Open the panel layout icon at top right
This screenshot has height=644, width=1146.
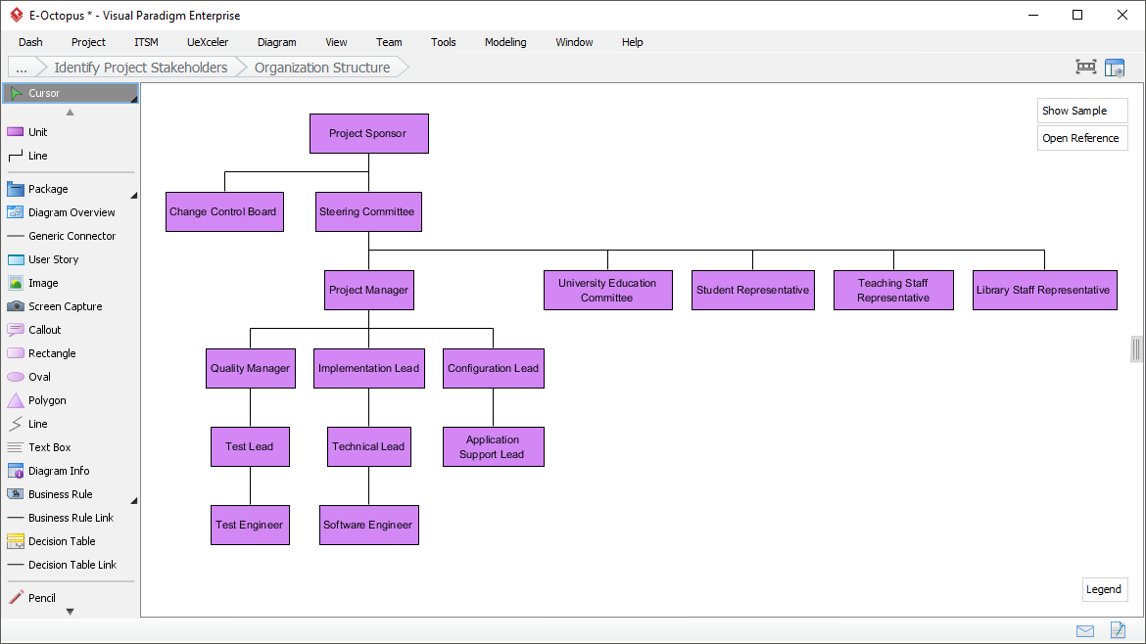[1115, 68]
